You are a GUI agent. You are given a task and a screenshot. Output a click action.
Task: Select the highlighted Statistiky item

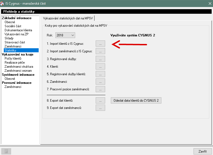21,50
